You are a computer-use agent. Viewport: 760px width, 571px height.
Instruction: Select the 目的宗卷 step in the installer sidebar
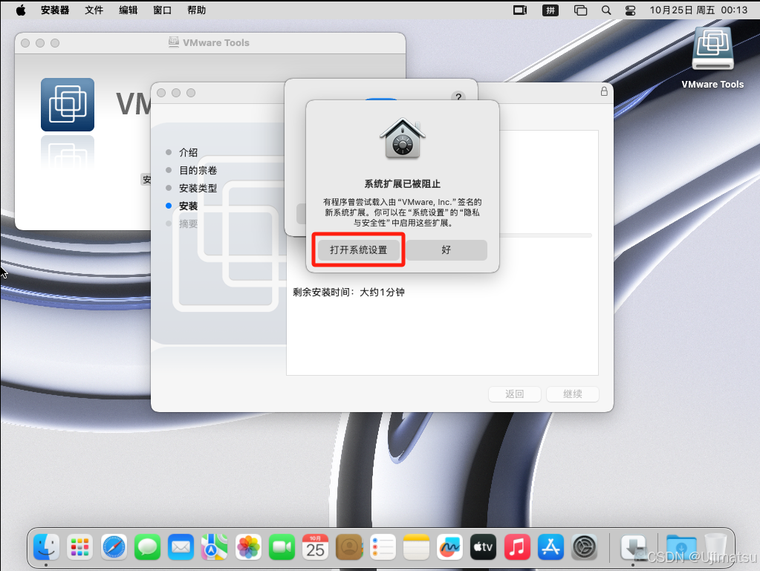tap(198, 171)
